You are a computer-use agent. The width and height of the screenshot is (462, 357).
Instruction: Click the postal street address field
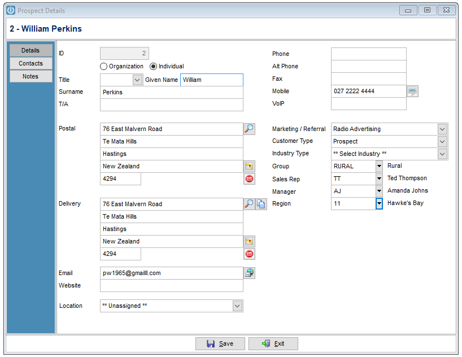click(x=172, y=129)
